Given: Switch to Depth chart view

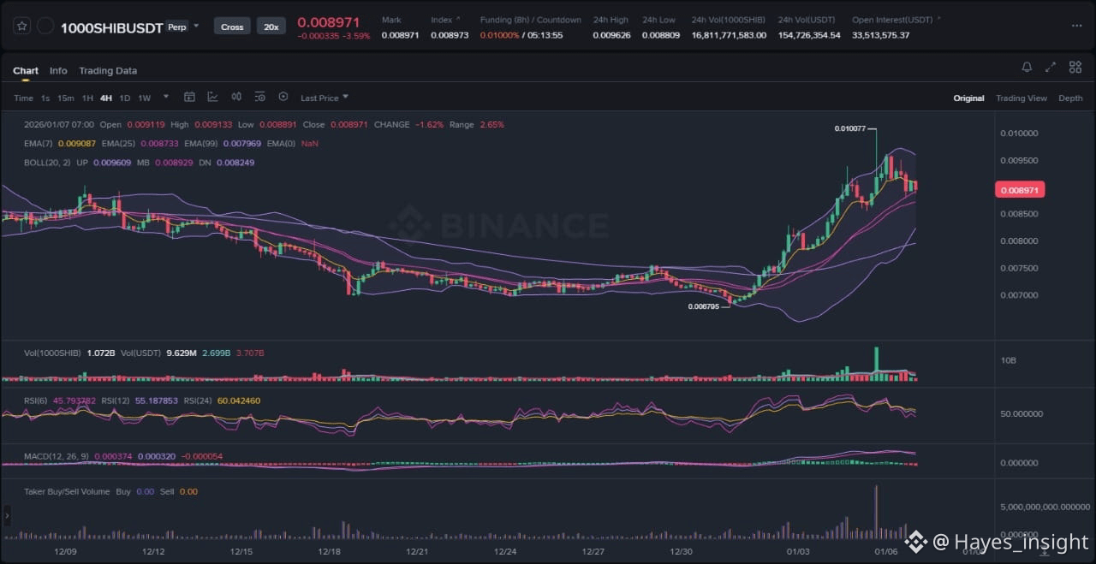Looking at the screenshot, I should click(1070, 98).
